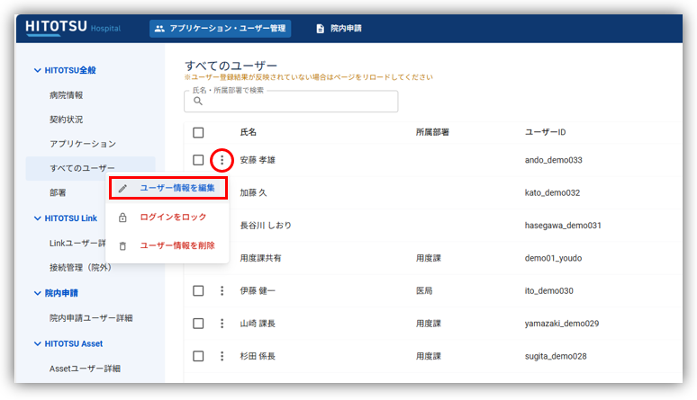Open the 院内申請 top navigation tab
The image size is (697, 400).
coord(339,29)
